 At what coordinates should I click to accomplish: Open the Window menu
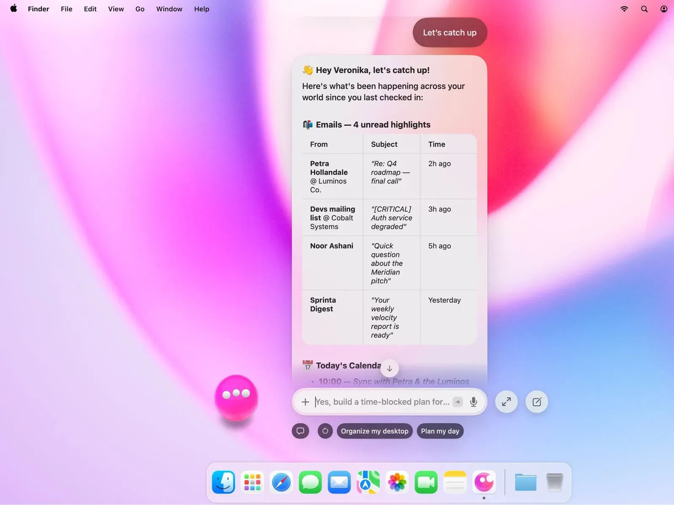coord(169,9)
